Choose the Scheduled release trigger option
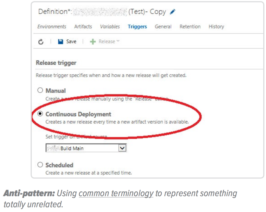This screenshot has width=266, height=212. tap(41, 165)
